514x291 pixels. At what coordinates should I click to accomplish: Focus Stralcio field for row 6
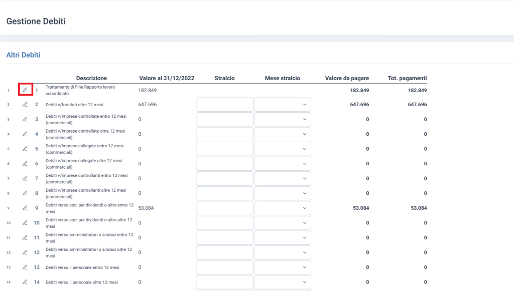(224, 164)
